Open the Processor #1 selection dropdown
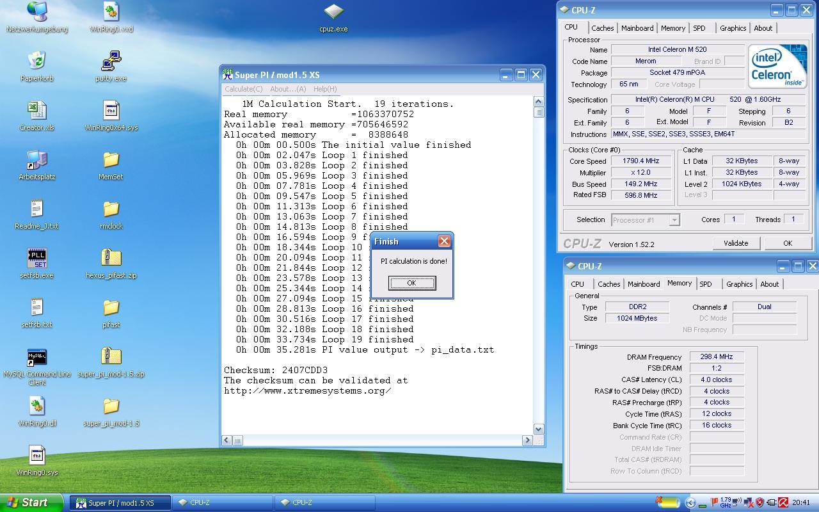The image size is (819, 512). pos(645,220)
